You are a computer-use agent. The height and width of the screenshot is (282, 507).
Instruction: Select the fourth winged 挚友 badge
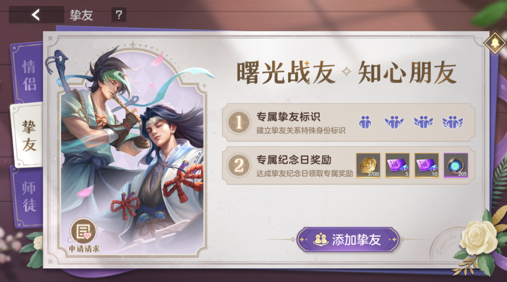tap(453, 122)
